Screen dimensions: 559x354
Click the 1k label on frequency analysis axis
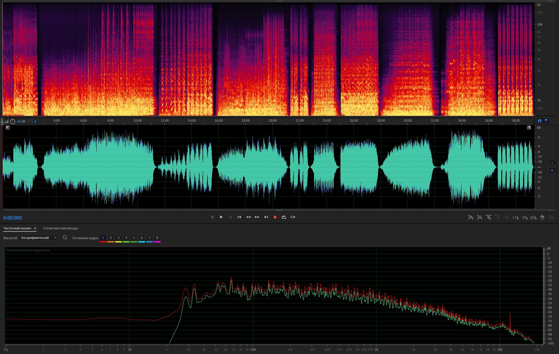tap(376, 350)
